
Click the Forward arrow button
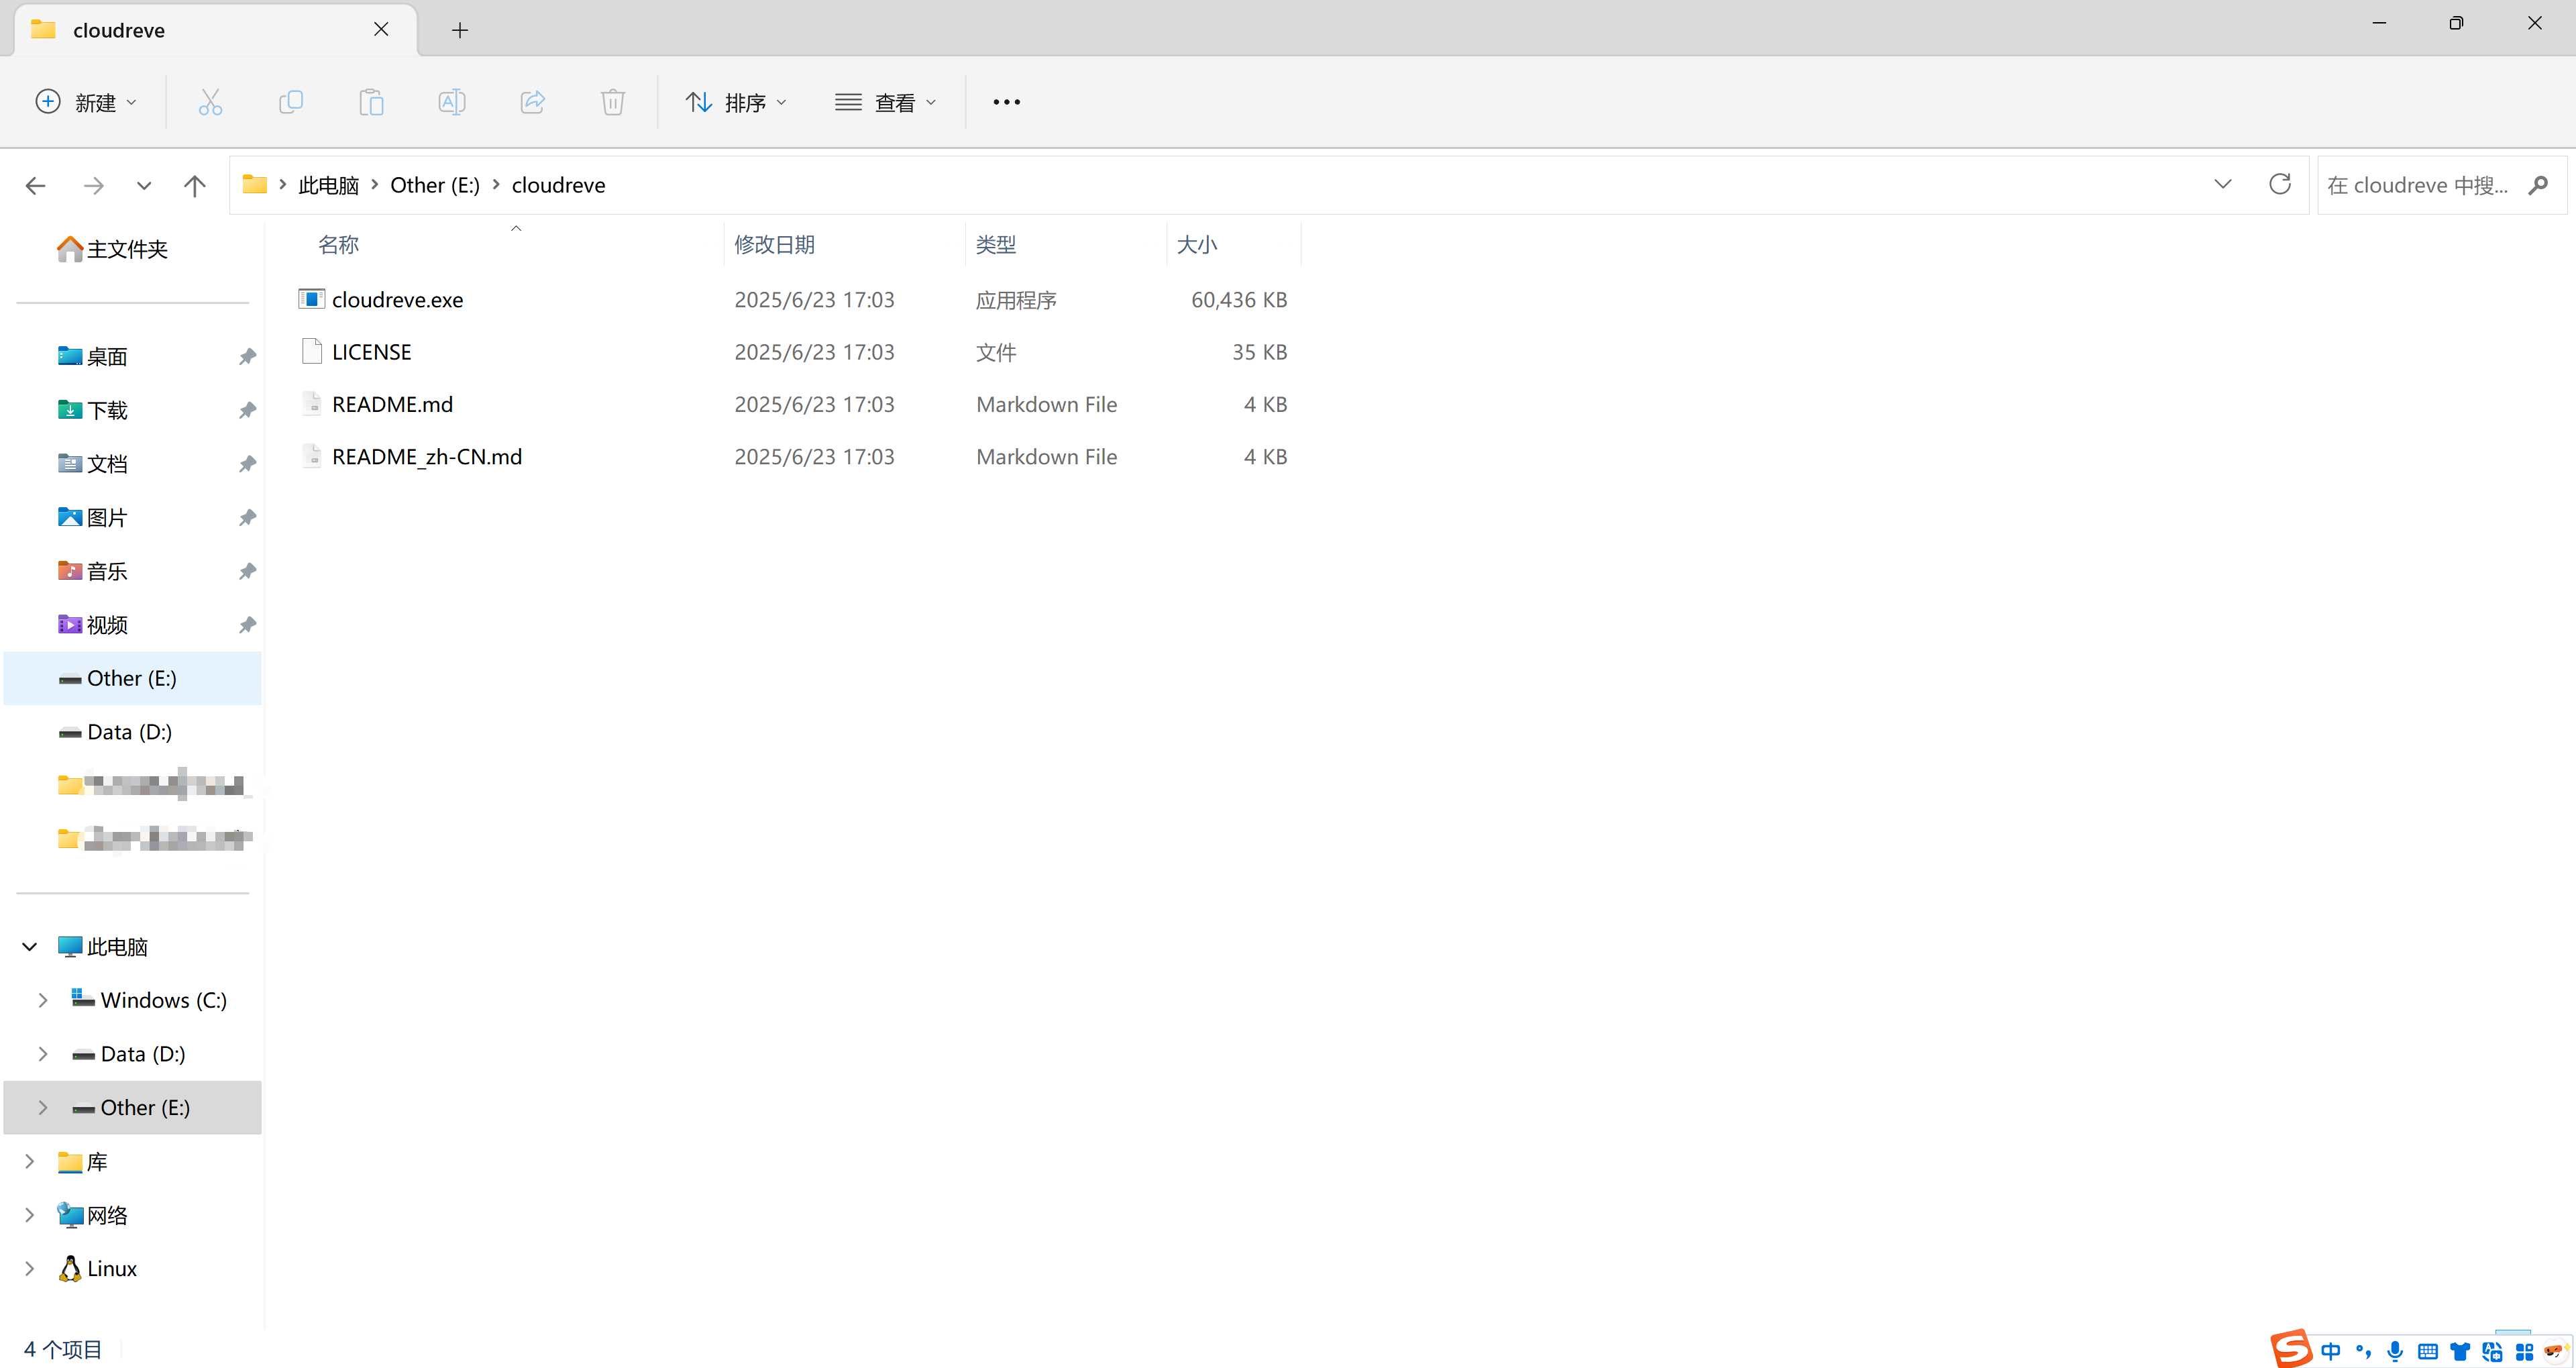94,185
